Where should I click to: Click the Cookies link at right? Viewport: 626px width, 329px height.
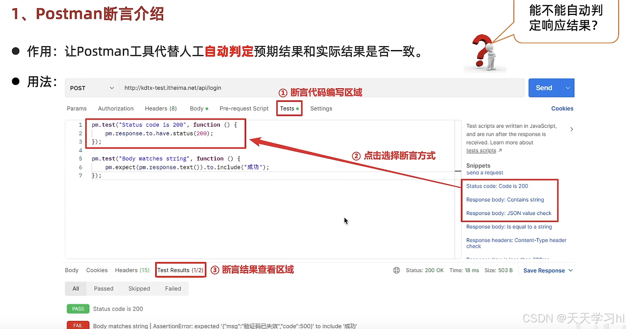(x=562, y=108)
